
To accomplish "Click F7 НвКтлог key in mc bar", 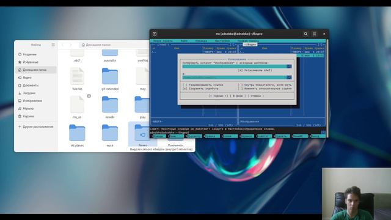I will 265,136.
